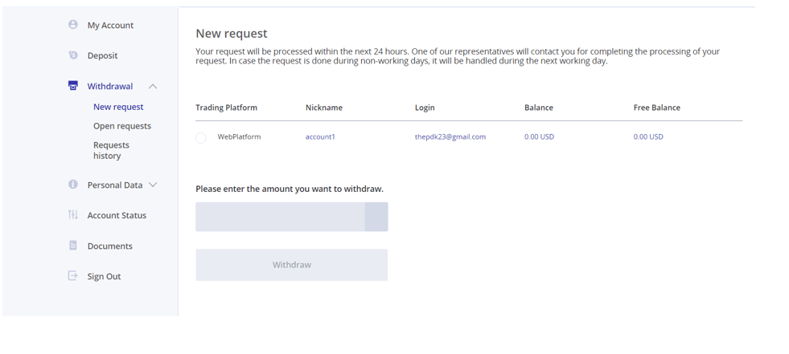Open the currency selector beside amount field

tap(376, 217)
